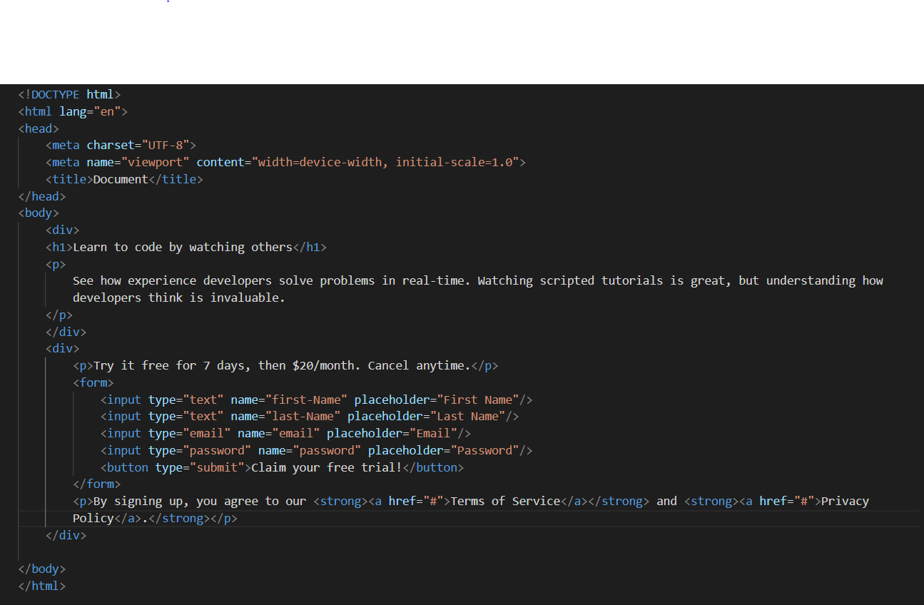Click the 'Terms of Service' anchor text
924x605 pixels.
pos(505,502)
